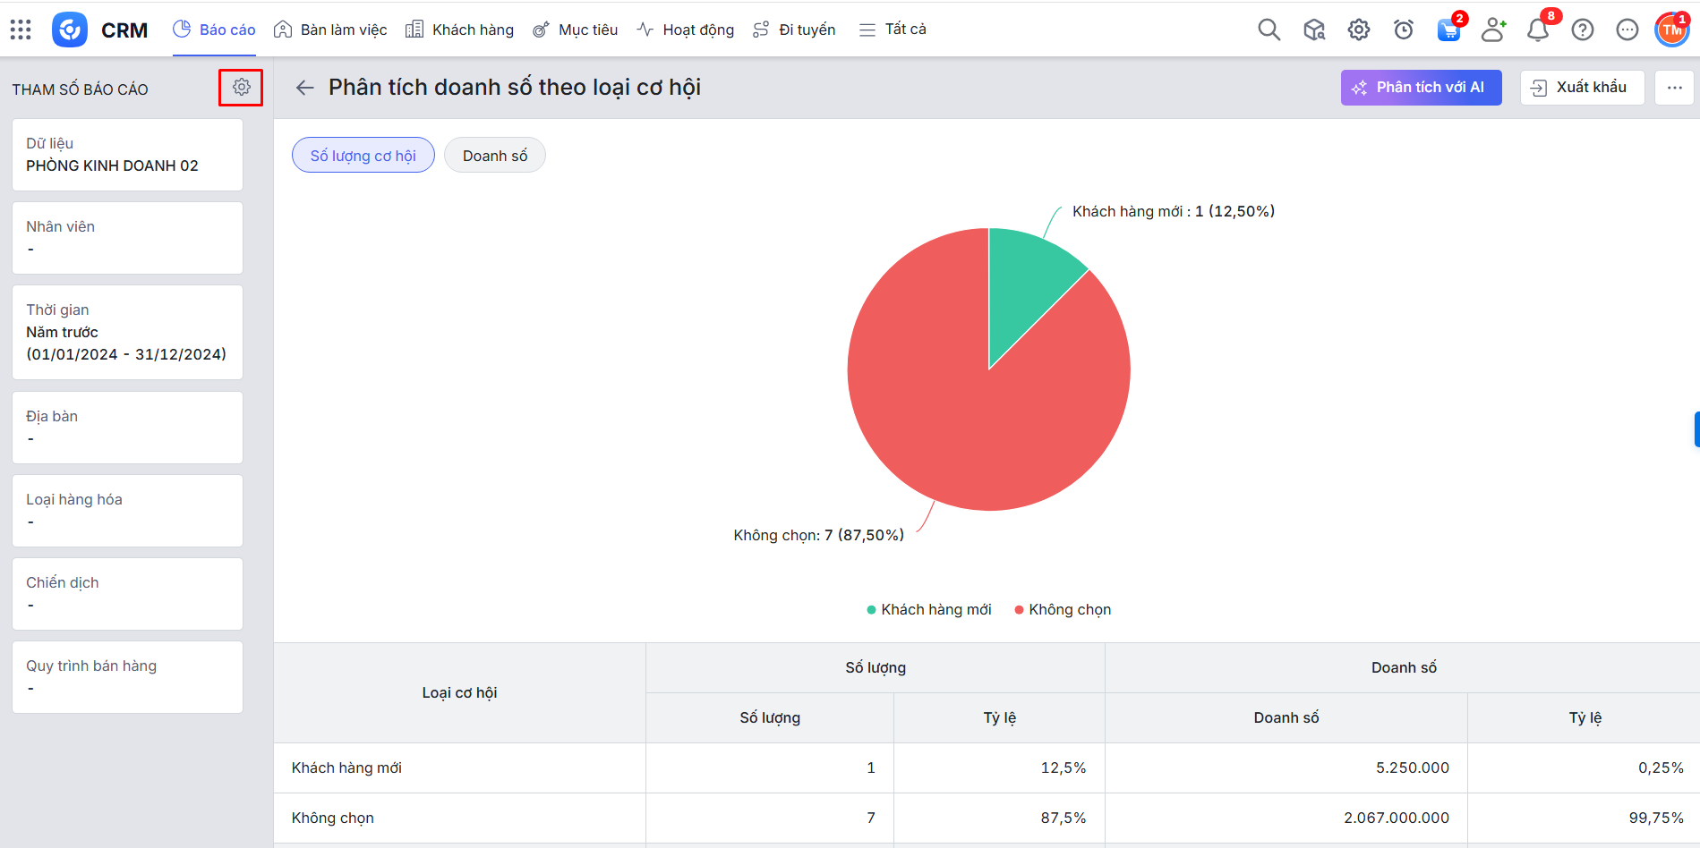Screen dimensions: 1700x848
Task: Open the Dữ liệu parameter selector
Action: click(x=127, y=155)
